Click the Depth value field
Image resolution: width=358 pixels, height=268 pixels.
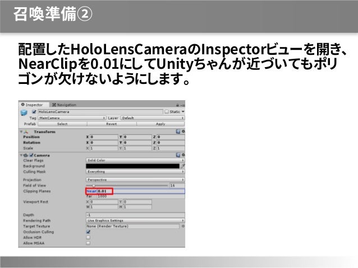(x=135, y=215)
